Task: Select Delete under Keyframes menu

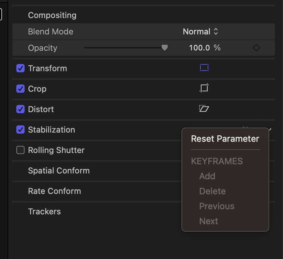Action: tap(212, 191)
